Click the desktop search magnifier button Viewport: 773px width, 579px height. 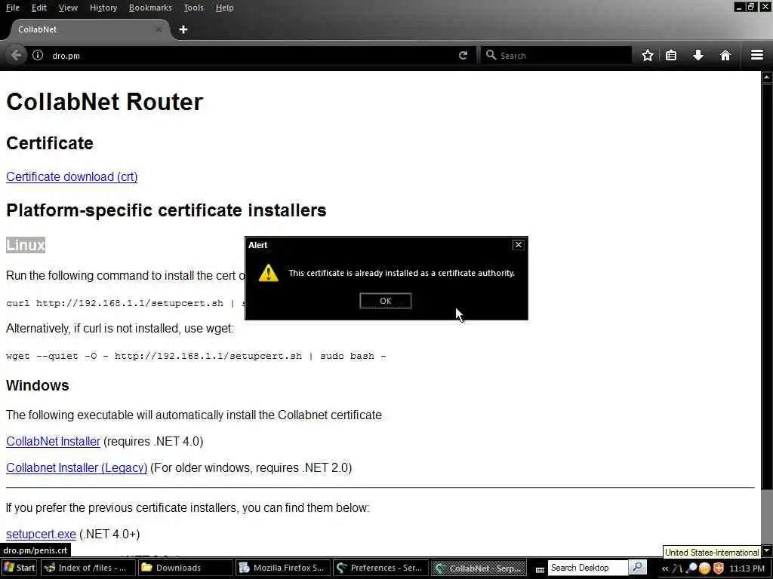tap(637, 568)
